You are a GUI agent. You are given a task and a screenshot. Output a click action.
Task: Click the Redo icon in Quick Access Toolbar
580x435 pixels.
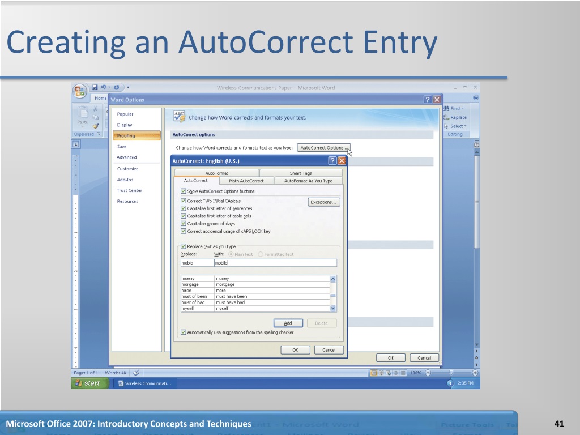(x=117, y=87)
